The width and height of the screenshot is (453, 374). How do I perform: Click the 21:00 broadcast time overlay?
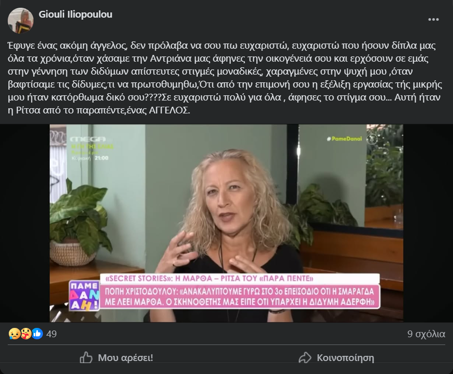pyautogui.click(x=101, y=158)
